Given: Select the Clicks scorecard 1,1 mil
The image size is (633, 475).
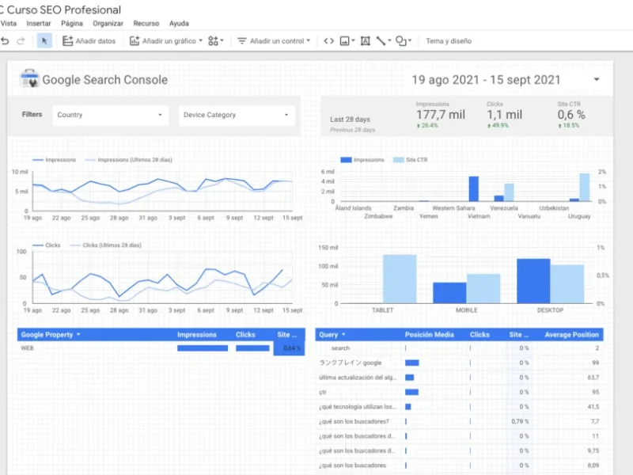Looking at the screenshot, I should pyautogui.click(x=504, y=115).
